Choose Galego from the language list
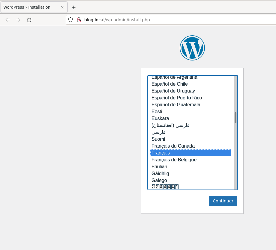The width and height of the screenshot is (276, 250). (x=159, y=181)
